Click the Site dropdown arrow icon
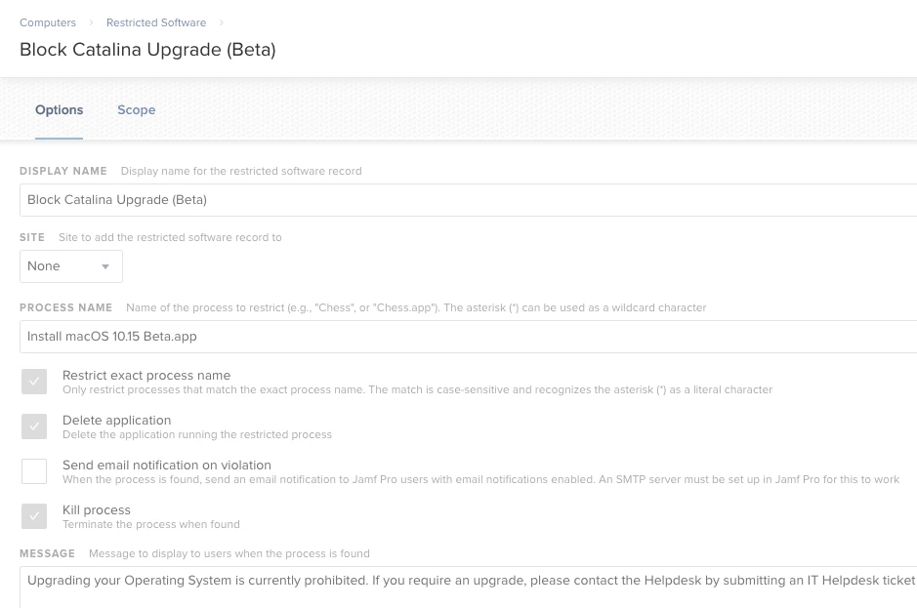917x608 pixels. click(x=105, y=266)
